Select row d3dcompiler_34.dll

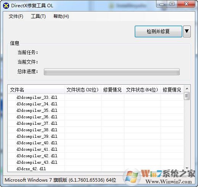[x=96, y=104]
